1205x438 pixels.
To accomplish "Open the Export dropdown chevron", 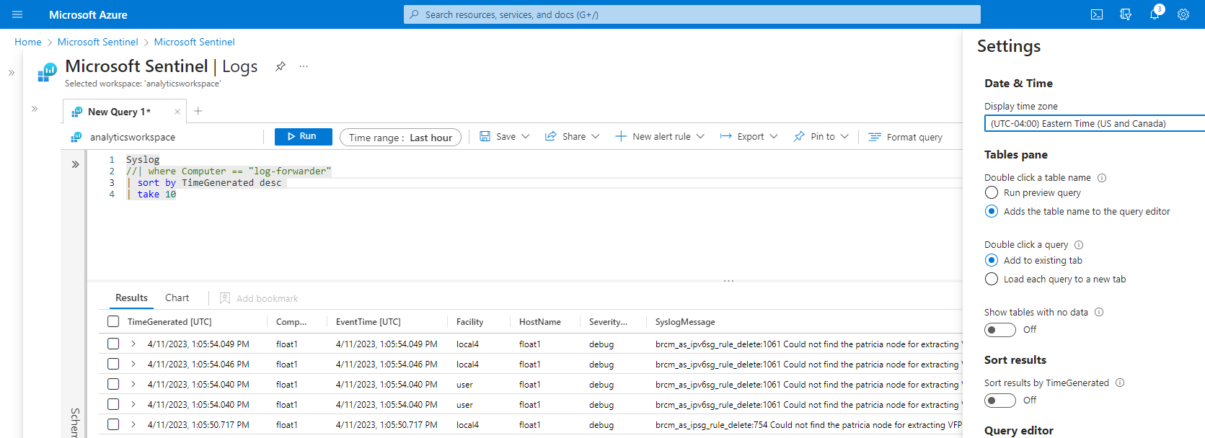I will [x=774, y=136].
